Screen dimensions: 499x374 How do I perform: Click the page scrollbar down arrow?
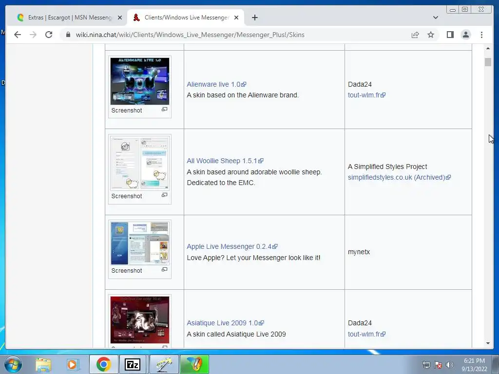488,343
